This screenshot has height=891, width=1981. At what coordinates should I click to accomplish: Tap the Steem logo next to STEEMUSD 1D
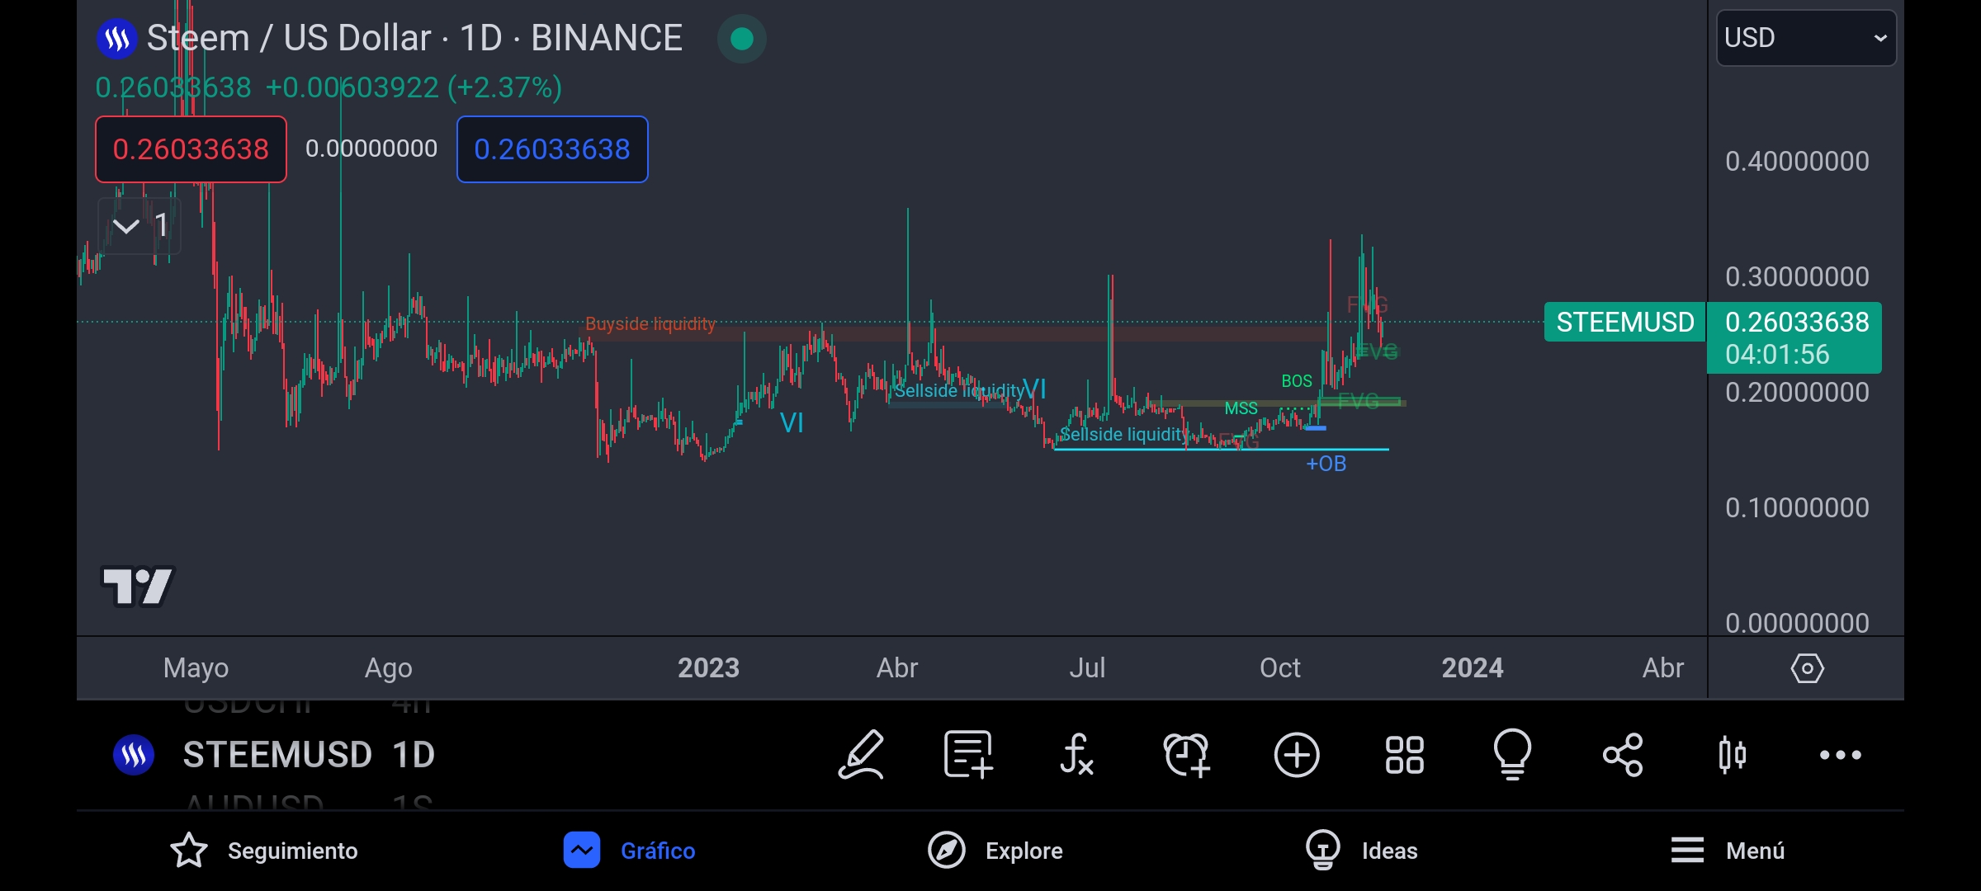134,754
